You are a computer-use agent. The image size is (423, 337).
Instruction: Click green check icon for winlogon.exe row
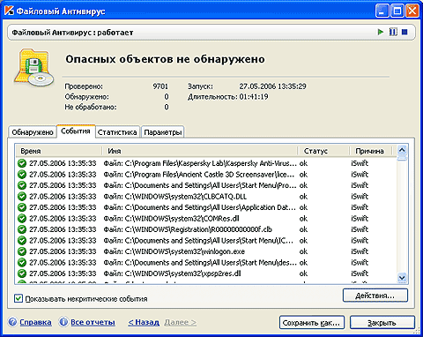point(22,251)
